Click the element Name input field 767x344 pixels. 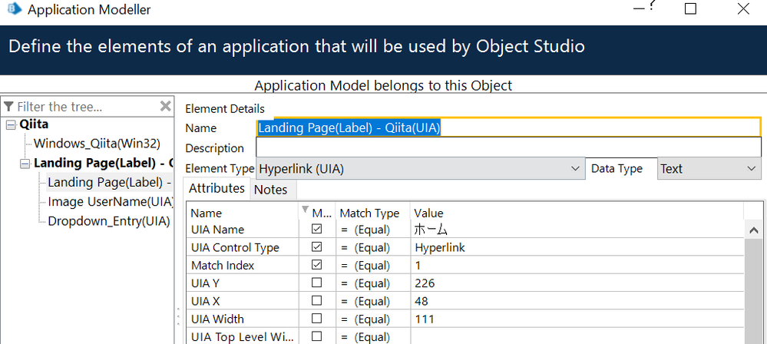click(x=508, y=127)
